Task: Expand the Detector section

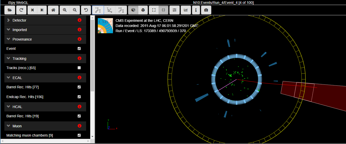Action: click(x=19, y=20)
